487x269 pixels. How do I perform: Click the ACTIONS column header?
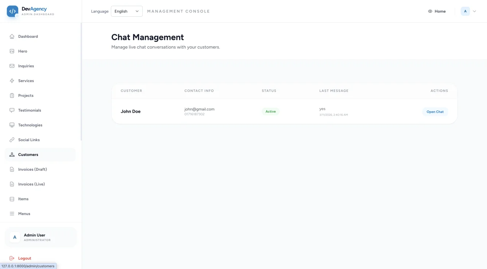439,91
